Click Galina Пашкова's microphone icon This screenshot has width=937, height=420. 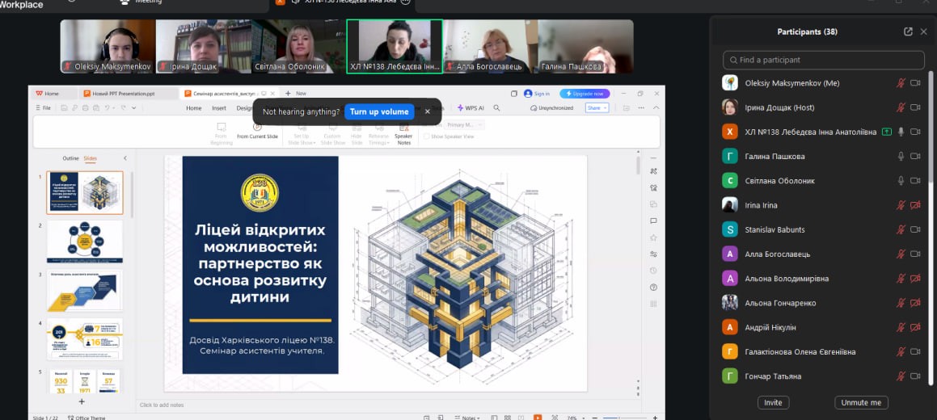click(x=901, y=157)
